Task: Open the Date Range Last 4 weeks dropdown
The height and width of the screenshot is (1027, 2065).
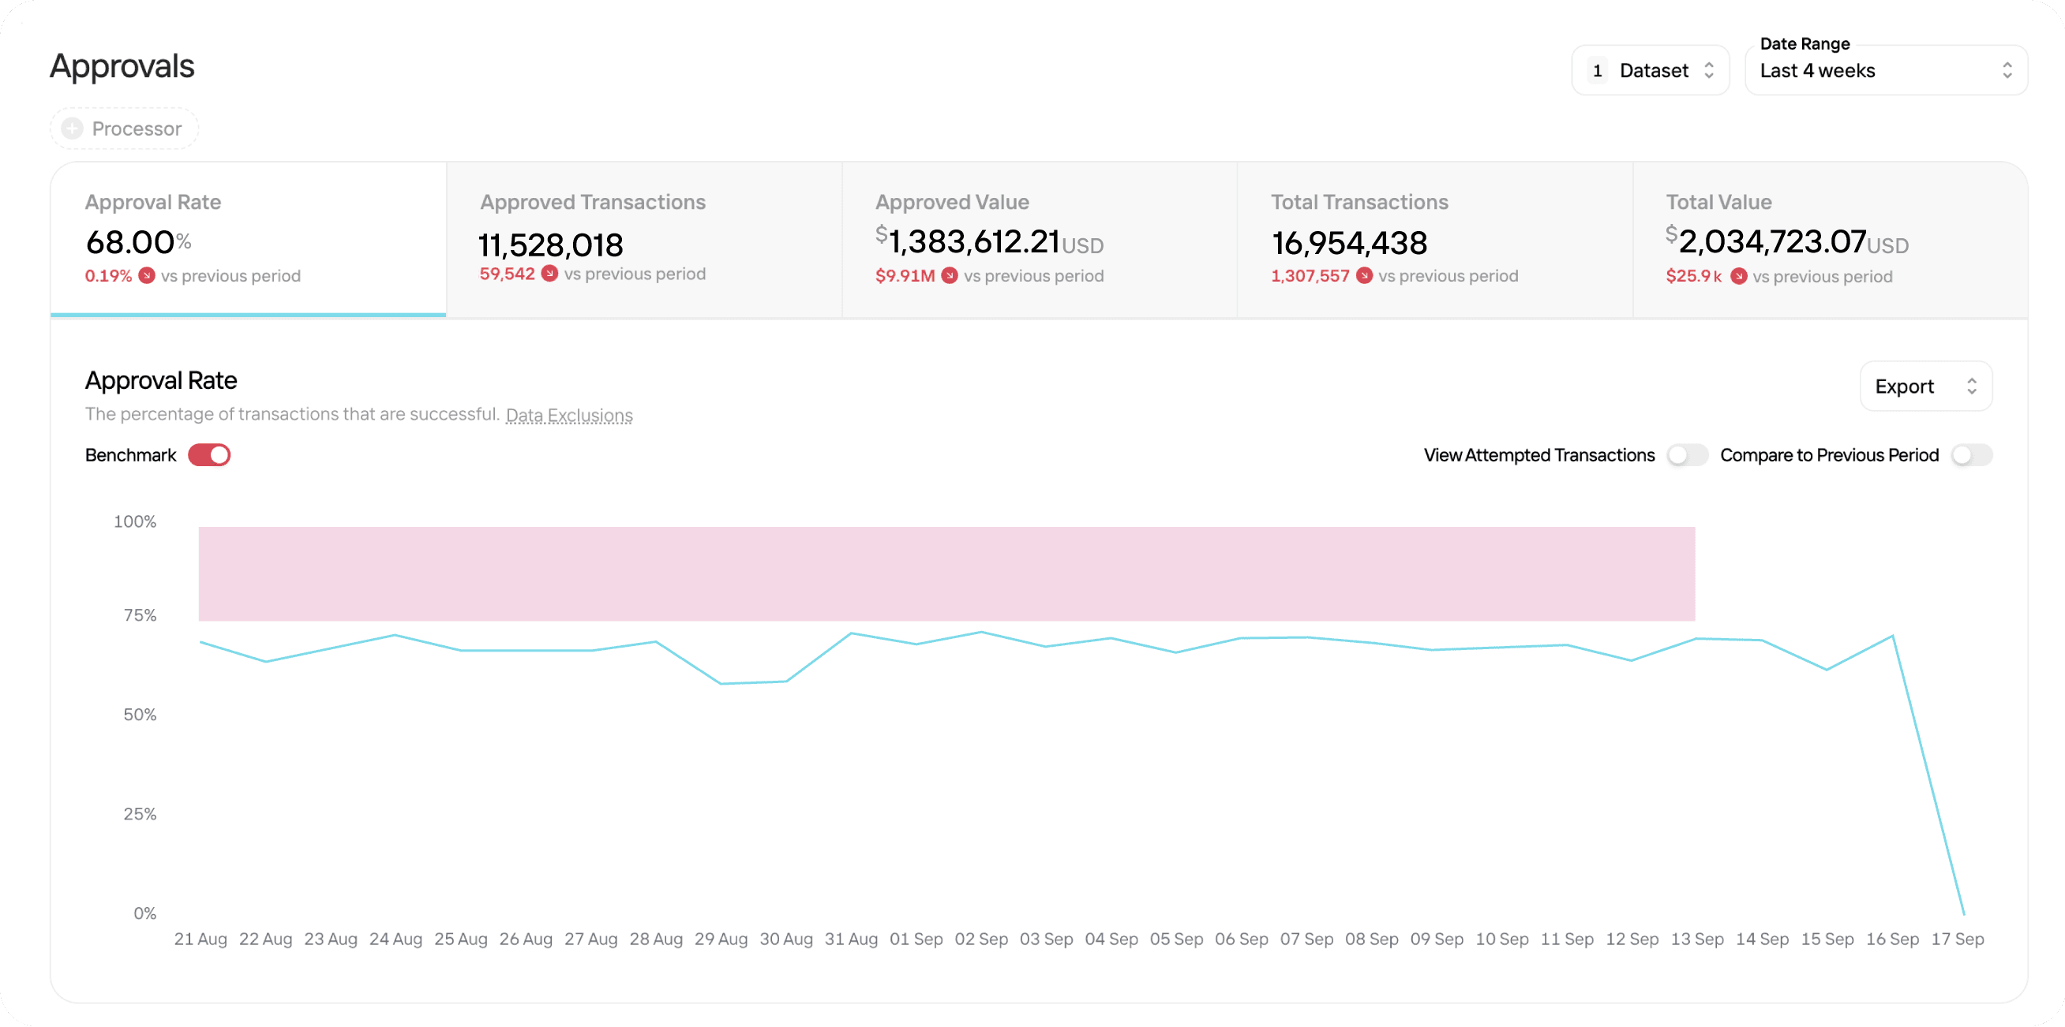Action: 1886,70
